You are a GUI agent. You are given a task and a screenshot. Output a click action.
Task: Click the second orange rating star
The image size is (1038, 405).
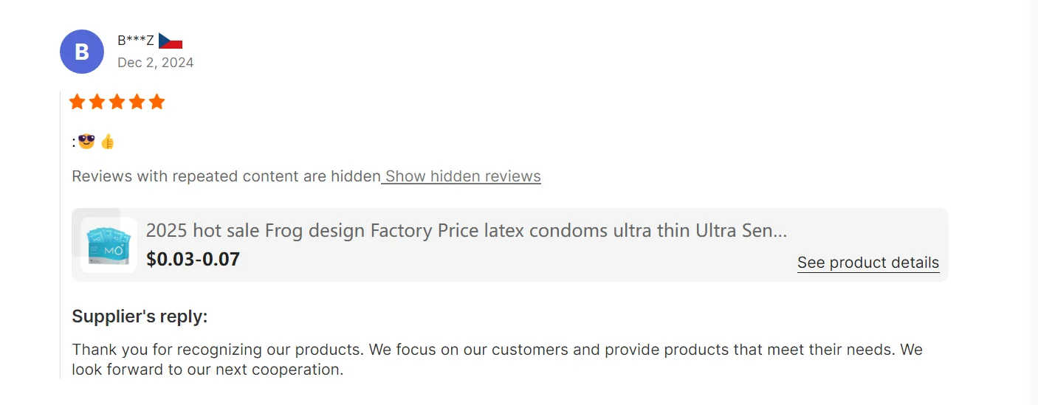tap(97, 102)
